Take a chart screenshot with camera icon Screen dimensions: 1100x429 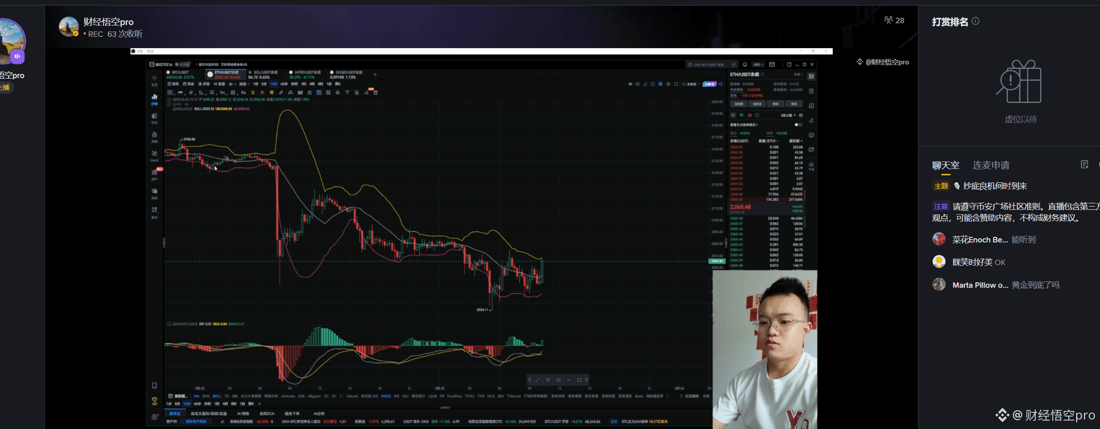(x=637, y=84)
